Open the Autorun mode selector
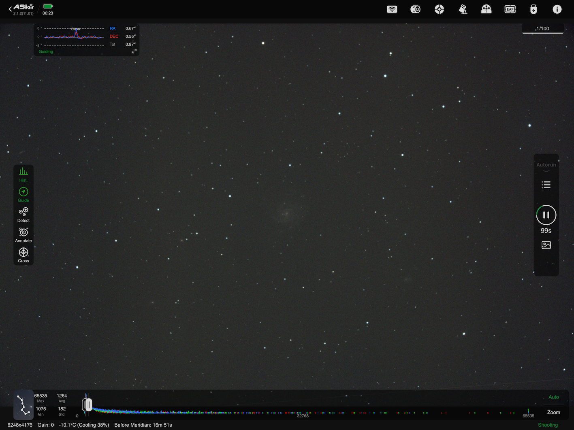 [546, 167]
